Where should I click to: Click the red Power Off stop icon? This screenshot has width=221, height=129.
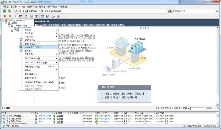(x=5, y=16)
